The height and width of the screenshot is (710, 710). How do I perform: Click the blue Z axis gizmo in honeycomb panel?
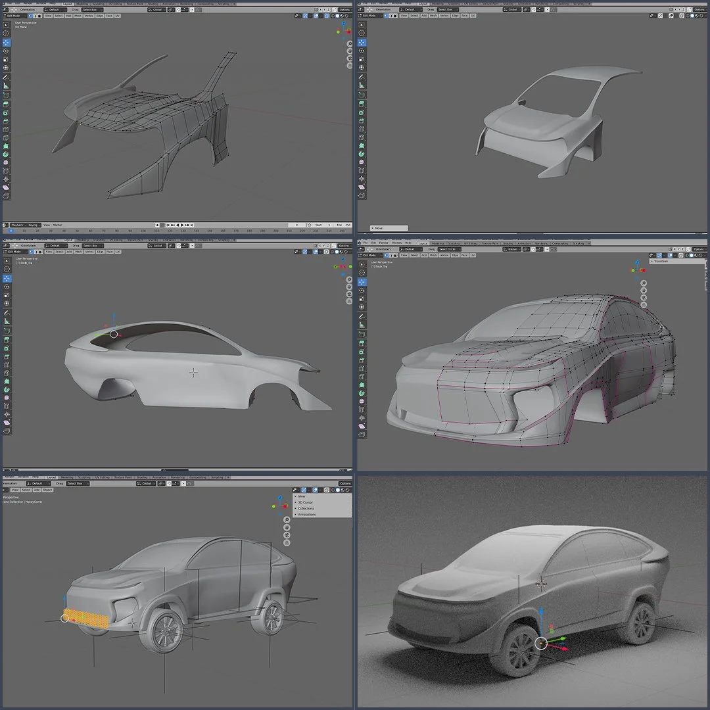coord(280,498)
